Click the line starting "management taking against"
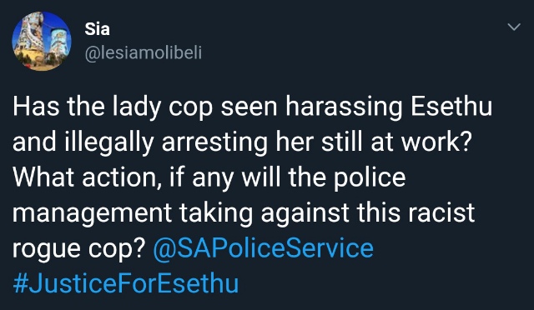This screenshot has width=534, height=310. (x=244, y=213)
